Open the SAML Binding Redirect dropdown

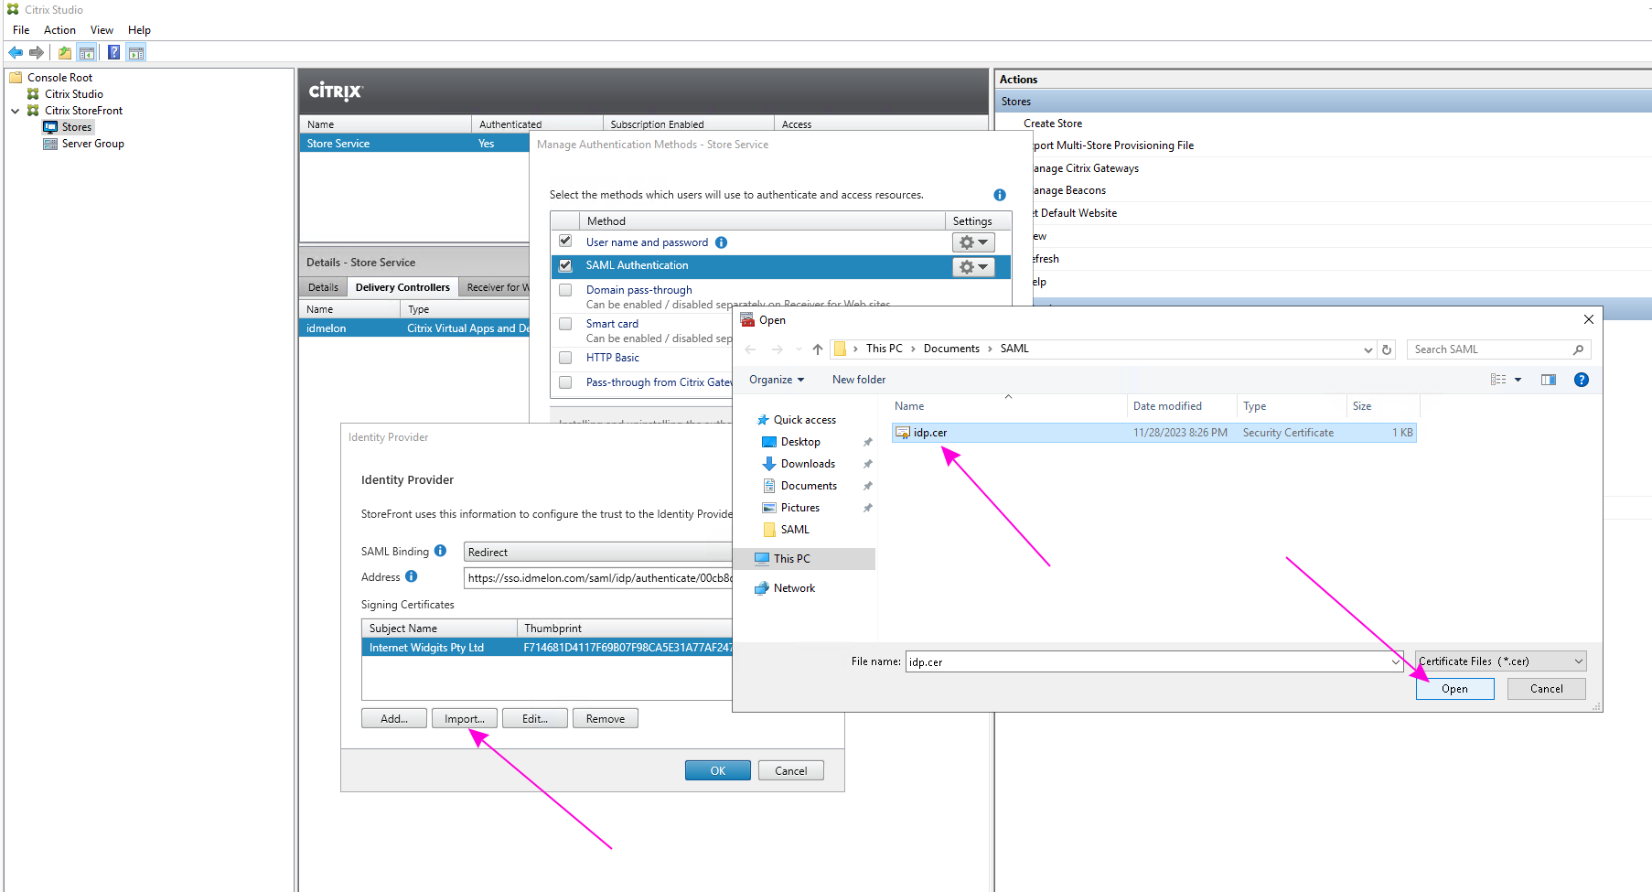click(x=598, y=553)
